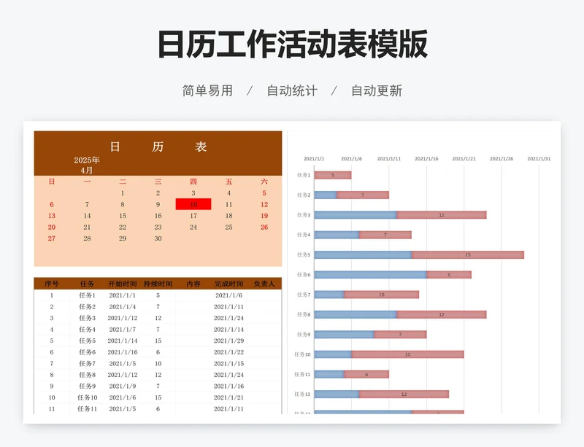The height and width of the screenshot is (447, 584).
Task: Click the 序号 column header
Action: pyautogui.click(x=52, y=284)
